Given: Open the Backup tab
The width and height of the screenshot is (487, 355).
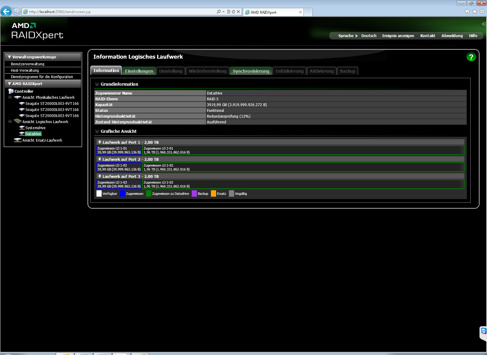Looking at the screenshot, I should click(348, 71).
